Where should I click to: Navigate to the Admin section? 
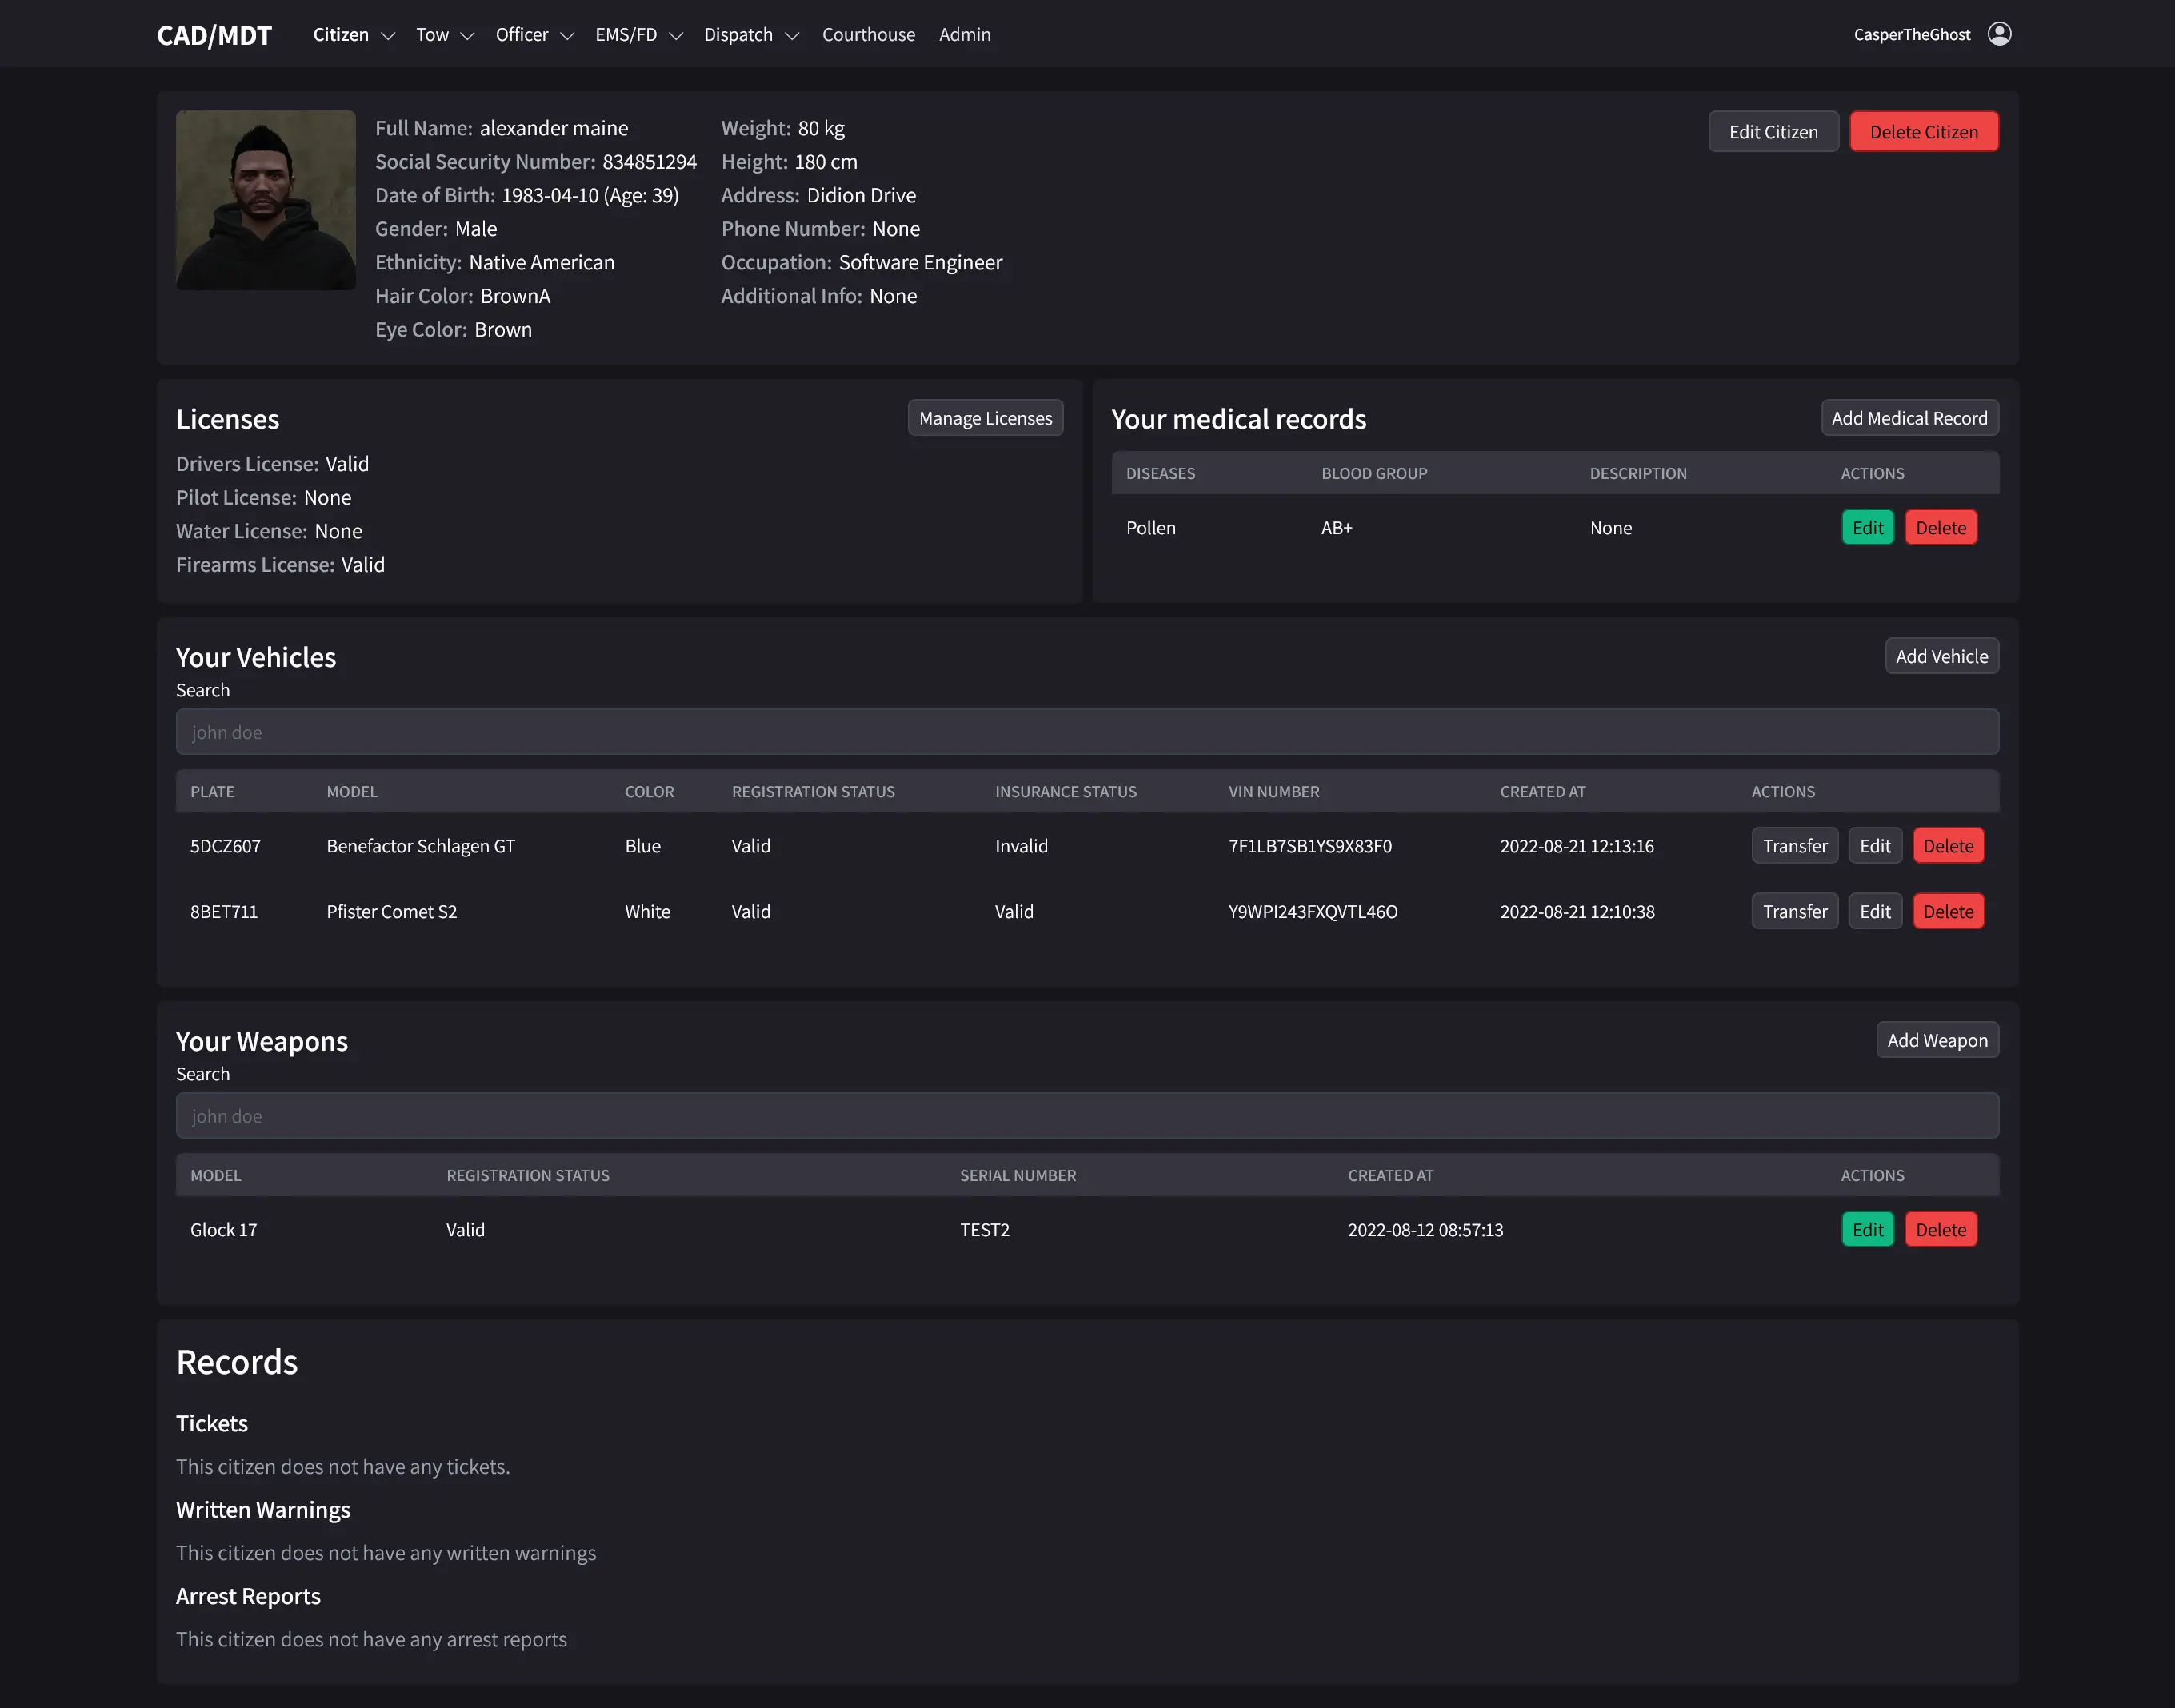[963, 34]
